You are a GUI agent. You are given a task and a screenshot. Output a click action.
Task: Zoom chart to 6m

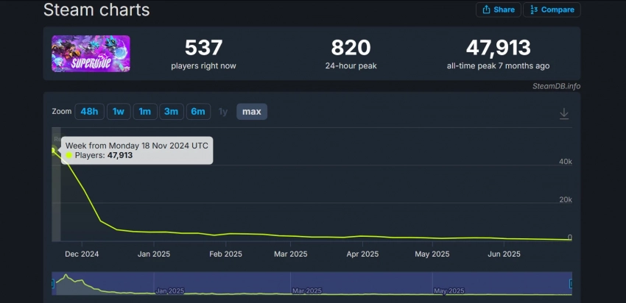pyautogui.click(x=198, y=112)
